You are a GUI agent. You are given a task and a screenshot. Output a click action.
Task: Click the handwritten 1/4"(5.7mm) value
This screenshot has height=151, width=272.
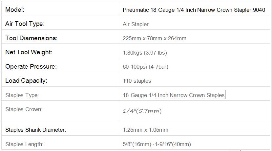[x=142, y=111]
